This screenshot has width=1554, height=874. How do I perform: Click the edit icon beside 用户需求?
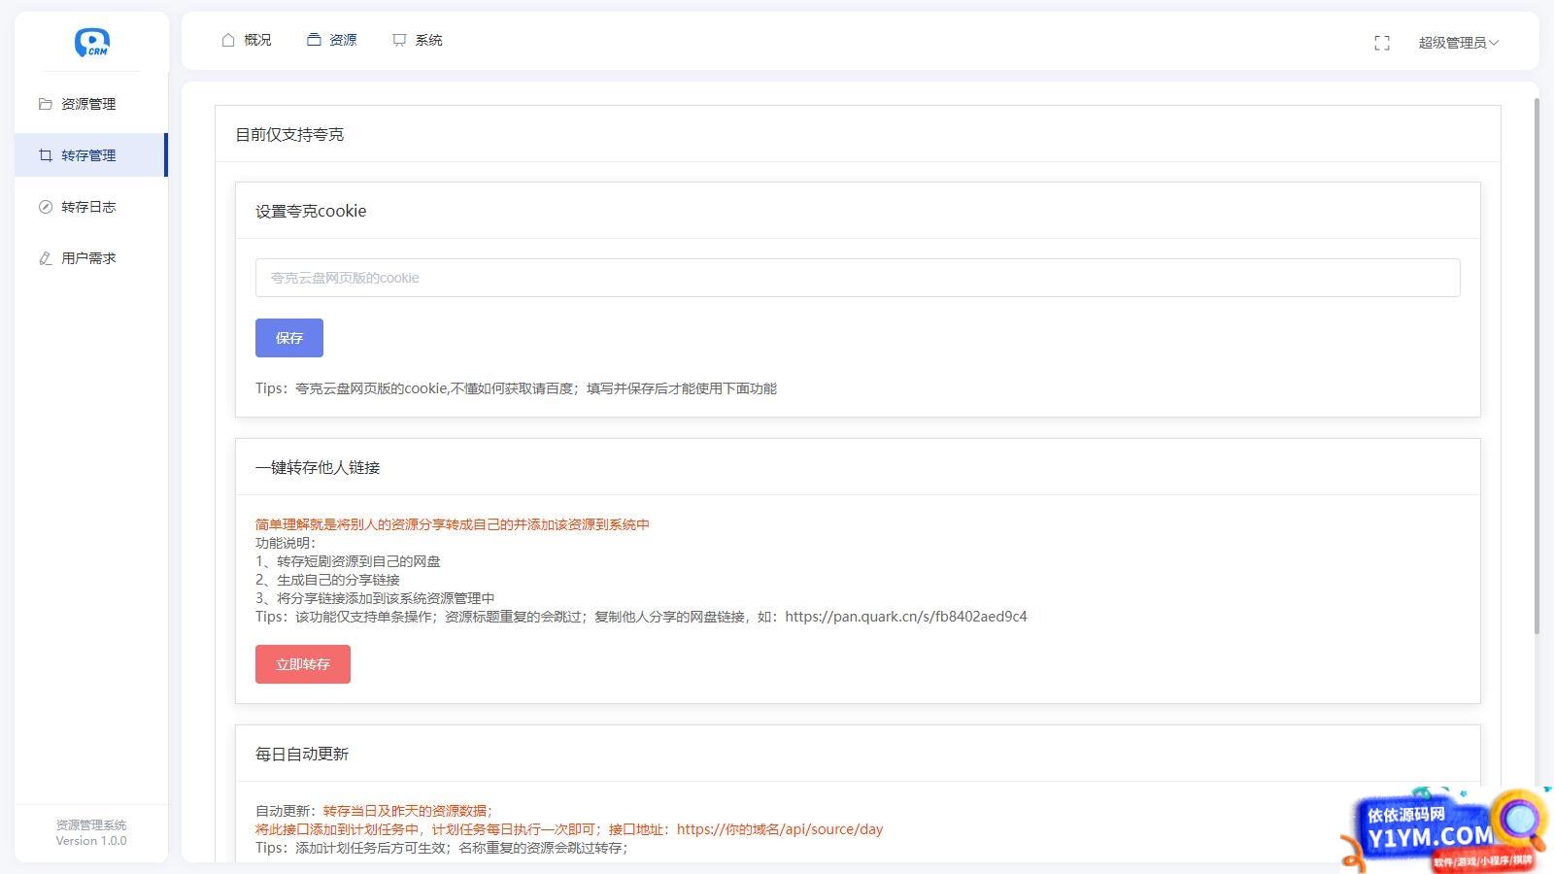pyautogui.click(x=45, y=258)
